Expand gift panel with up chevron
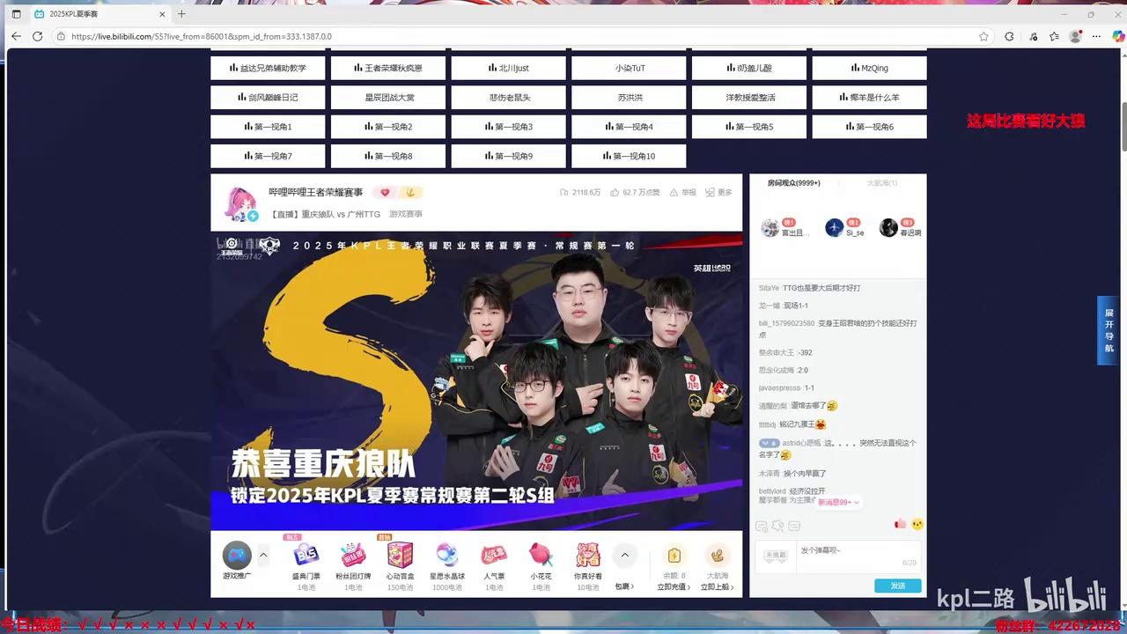 coord(624,555)
